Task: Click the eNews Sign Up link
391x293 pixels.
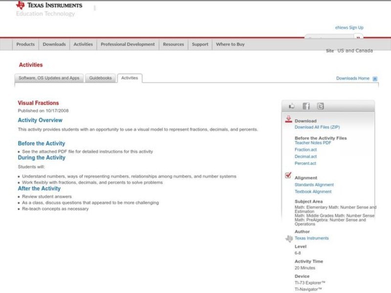Action: (x=349, y=28)
